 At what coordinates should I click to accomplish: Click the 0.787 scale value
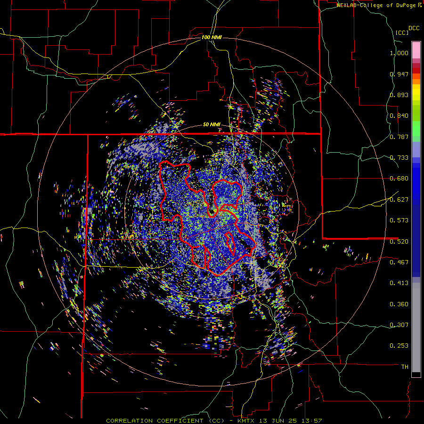[x=399, y=137]
